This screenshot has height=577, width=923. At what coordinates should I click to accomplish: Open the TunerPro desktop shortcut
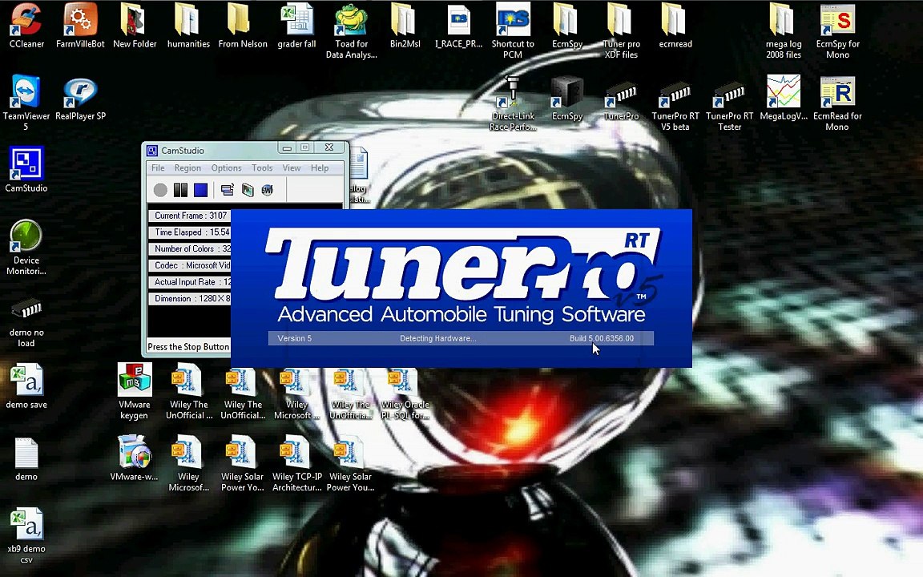pyautogui.click(x=621, y=99)
